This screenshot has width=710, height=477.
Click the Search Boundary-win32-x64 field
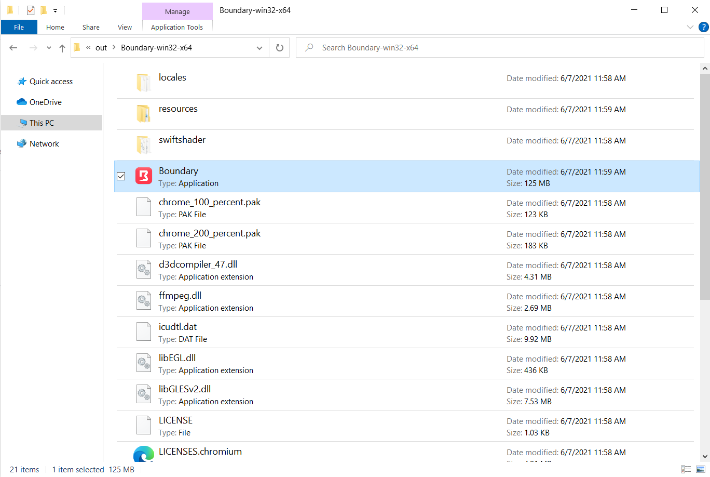500,48
